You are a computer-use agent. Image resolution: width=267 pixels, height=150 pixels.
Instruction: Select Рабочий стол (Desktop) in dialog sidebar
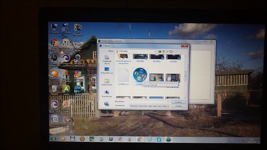tap(107, 70)
